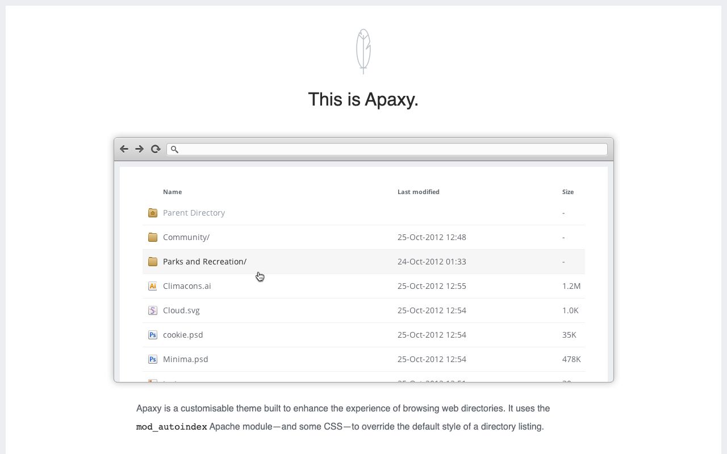Open the Cloud.svg file
This screenshot has height=454, width=727.
(181, 310)
